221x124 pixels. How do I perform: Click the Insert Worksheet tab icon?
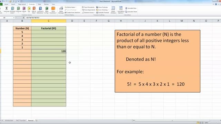[x=36, y=121]
